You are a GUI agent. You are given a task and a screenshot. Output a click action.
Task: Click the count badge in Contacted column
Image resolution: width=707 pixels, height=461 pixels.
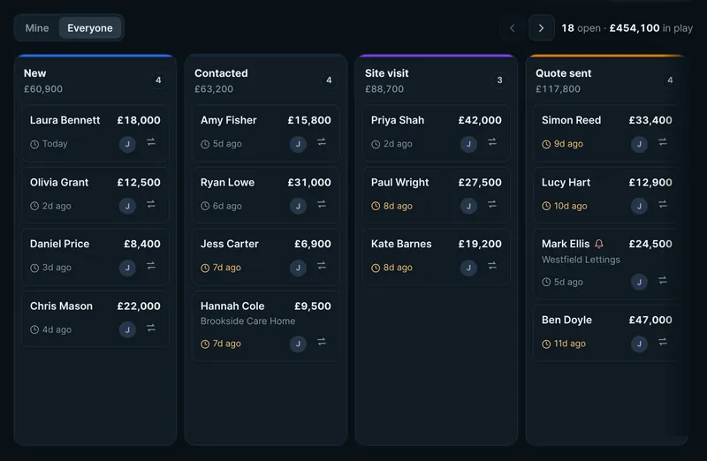[329, 80]
